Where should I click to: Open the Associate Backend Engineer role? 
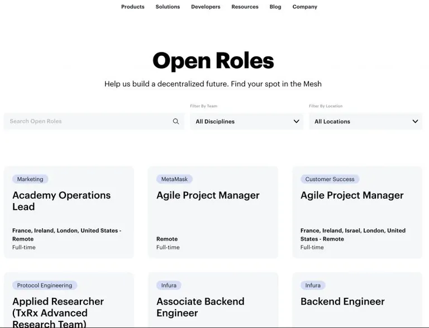coord(213,300)
